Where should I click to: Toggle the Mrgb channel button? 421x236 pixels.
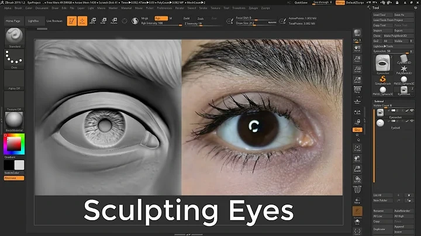pos(145,18)
